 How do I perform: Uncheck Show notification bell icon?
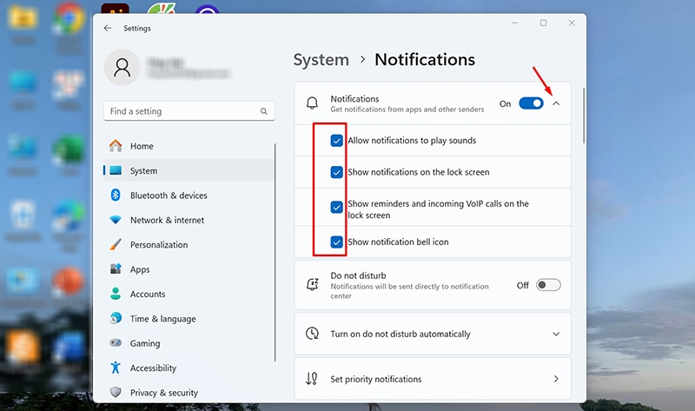337,242
